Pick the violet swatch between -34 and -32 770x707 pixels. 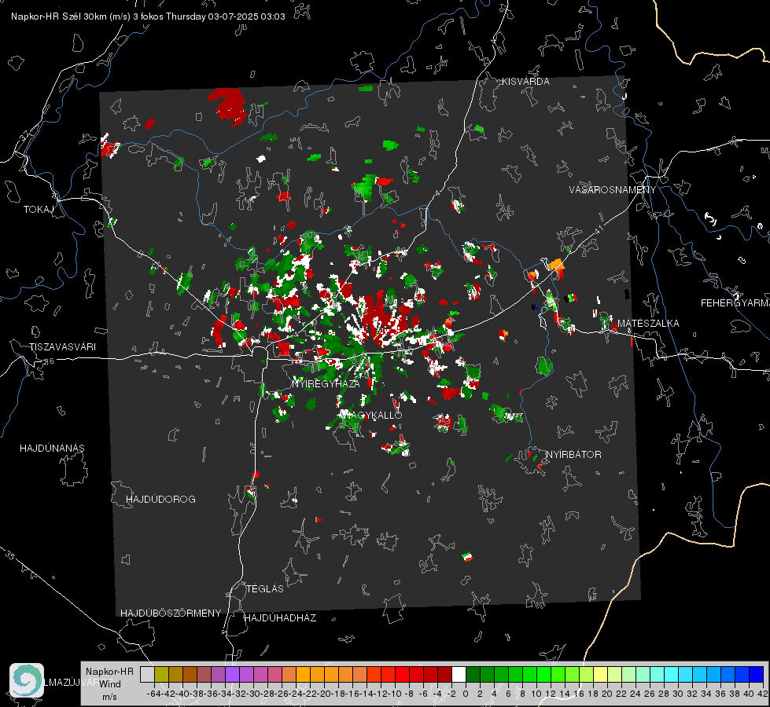[x=232, y=674]
